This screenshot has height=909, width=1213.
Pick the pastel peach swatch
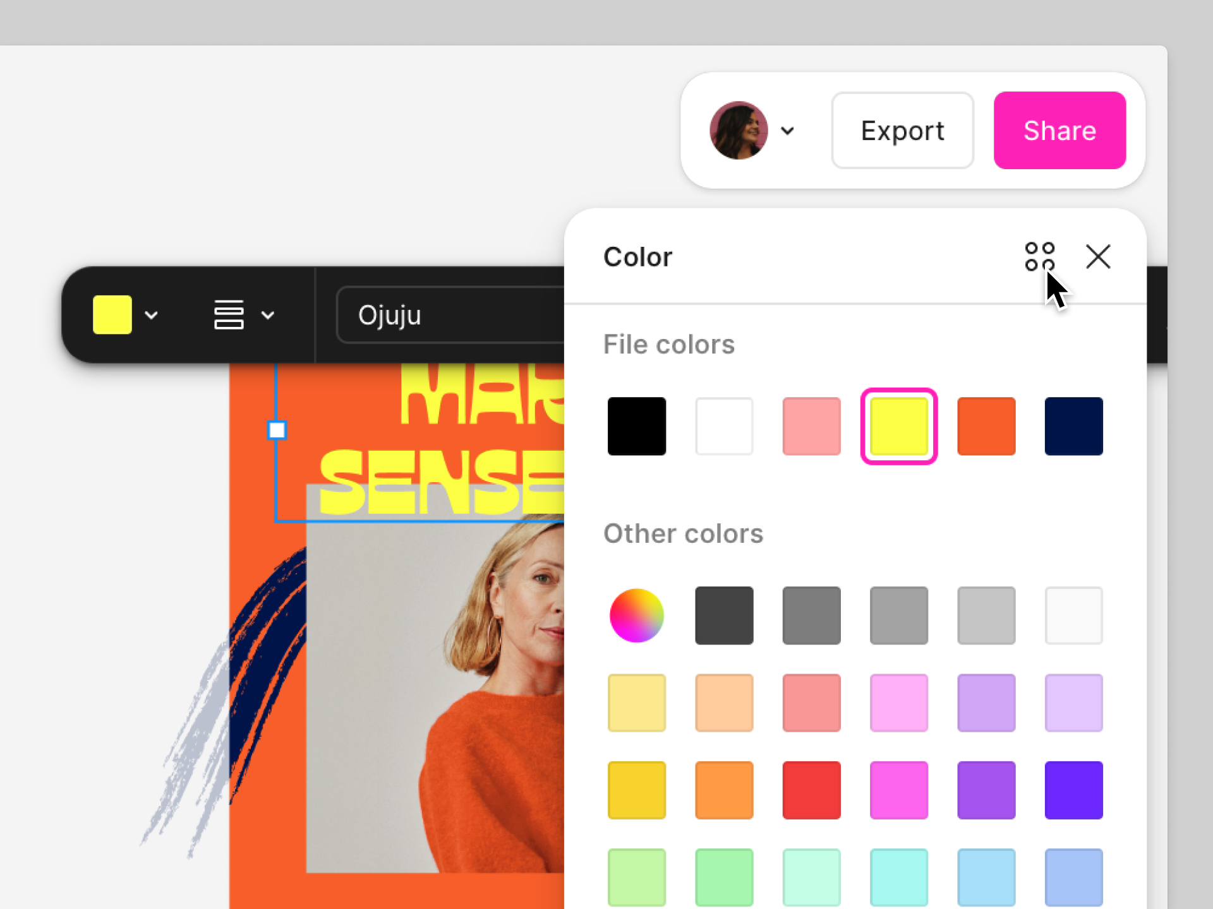tap(724, 703)
